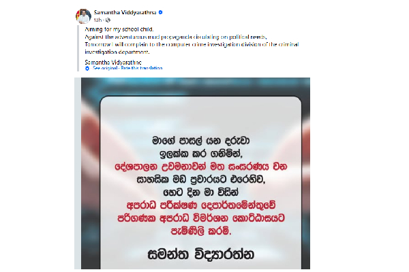This screenshot has width=409, height=272.
Task: Click the line starting 'Tomorrow I will complain'
Action: click(x=192, y=44)
